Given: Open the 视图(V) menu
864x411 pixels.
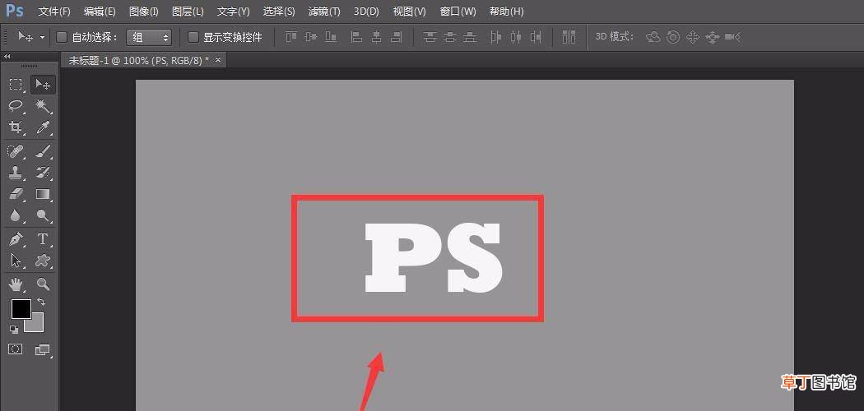Looking at the screenshot, I should point(410,11).
